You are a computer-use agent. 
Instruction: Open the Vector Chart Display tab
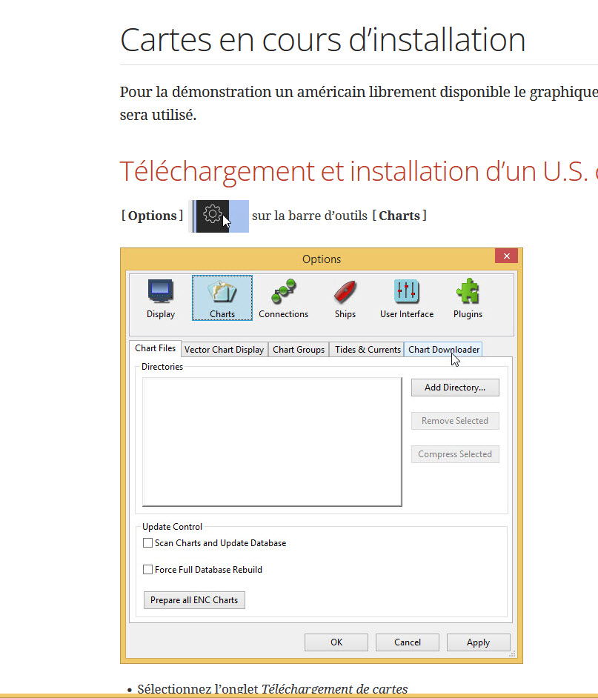224,350
